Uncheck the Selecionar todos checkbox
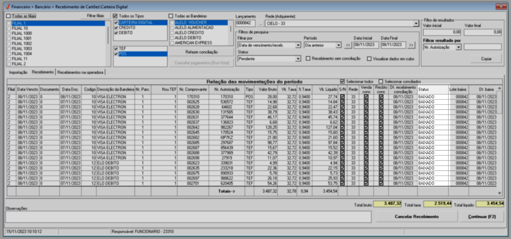 coord(342,81)
